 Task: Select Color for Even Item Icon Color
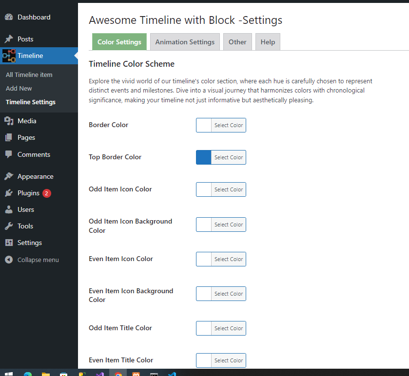(229, 259)
